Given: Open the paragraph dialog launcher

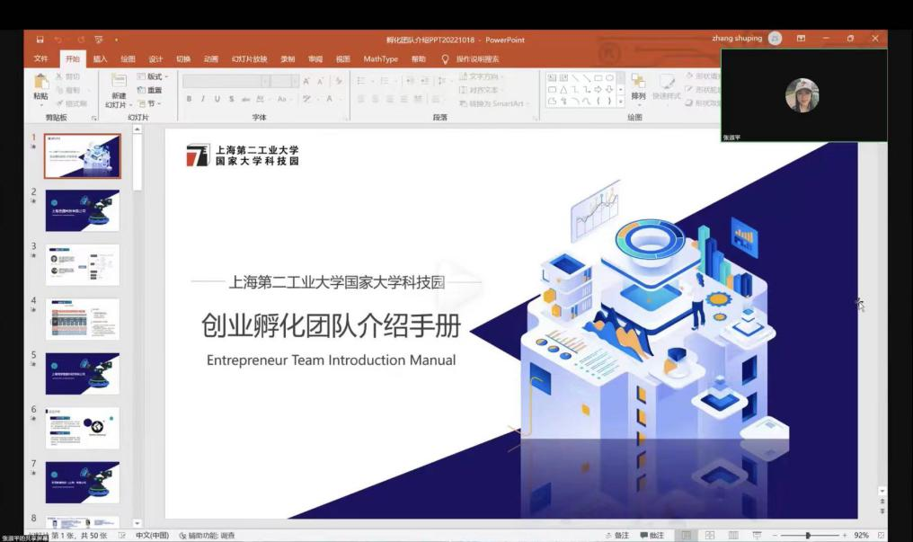Looking at the screenshot, I should point(535,118).
